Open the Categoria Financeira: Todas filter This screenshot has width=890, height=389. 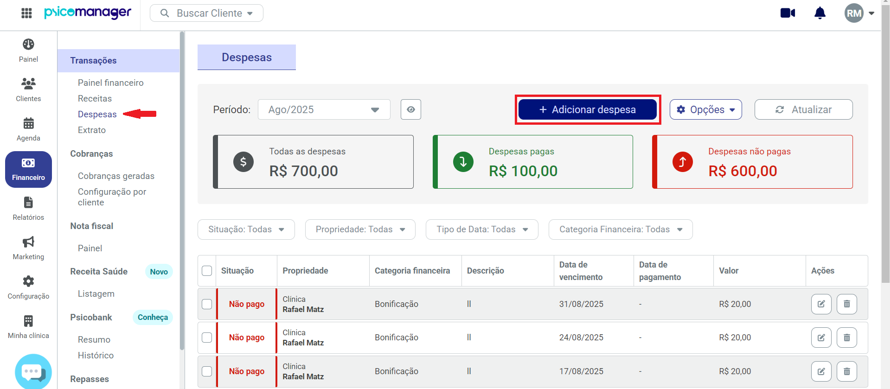[x=621, y=230]
